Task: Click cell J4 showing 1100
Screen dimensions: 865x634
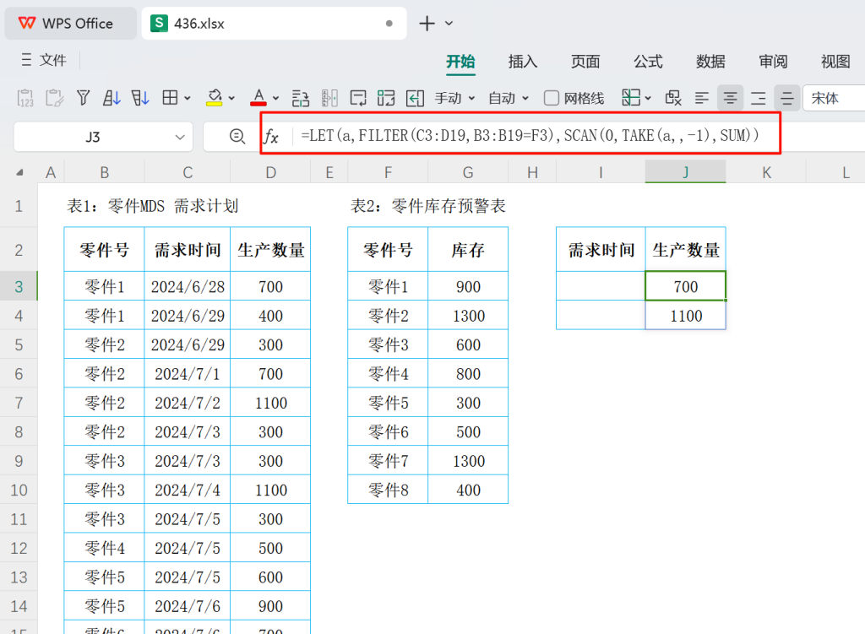Action: [x=685, y=316]
